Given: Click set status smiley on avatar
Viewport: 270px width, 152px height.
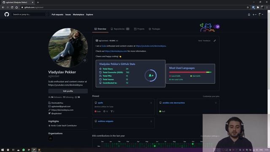Looking at the screenshot, I should 85,60.
